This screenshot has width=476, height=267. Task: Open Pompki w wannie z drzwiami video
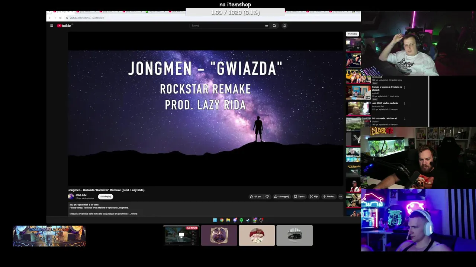[387, 88]
